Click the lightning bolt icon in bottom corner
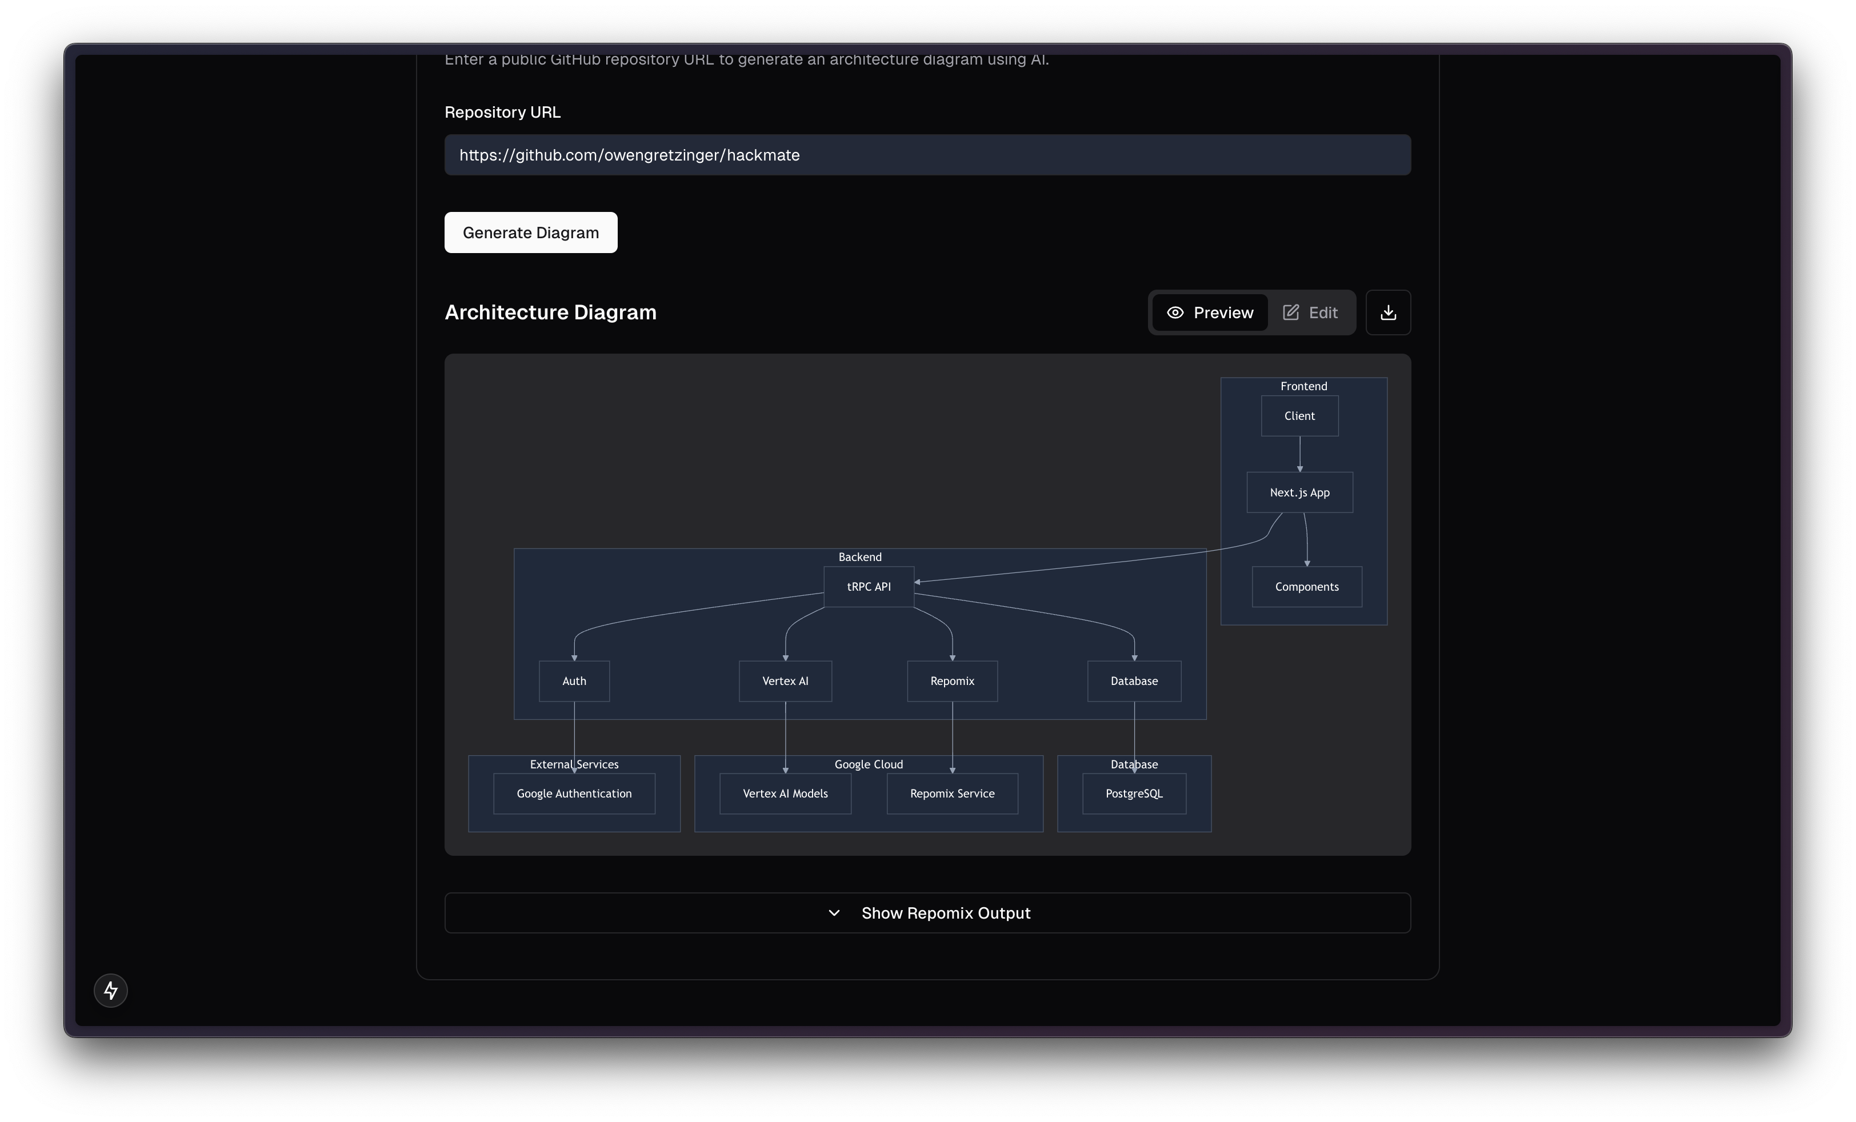Viewport: 1856px width, 1122px height. tap(111, 990)
